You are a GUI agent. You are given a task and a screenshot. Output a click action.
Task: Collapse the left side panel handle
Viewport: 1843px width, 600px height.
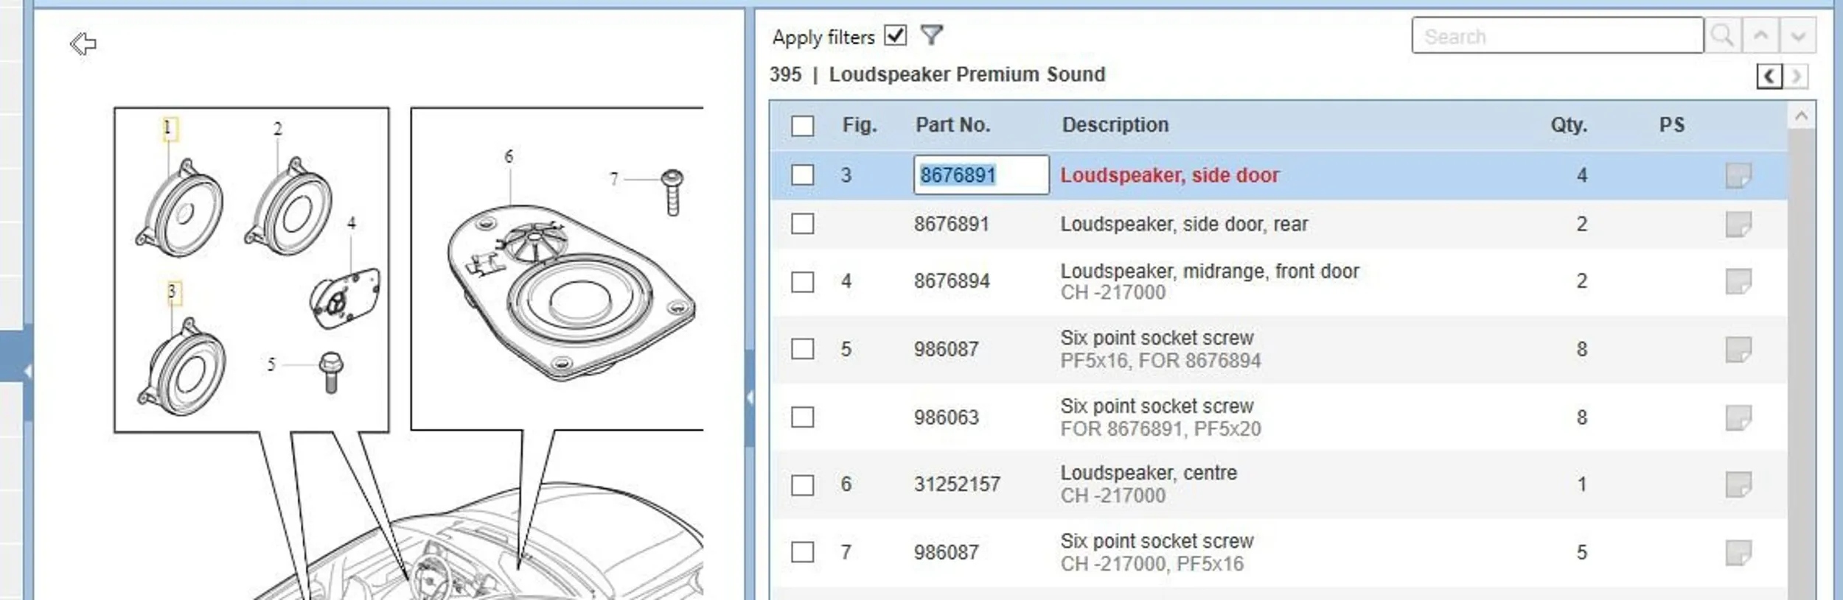coord(27,371)
